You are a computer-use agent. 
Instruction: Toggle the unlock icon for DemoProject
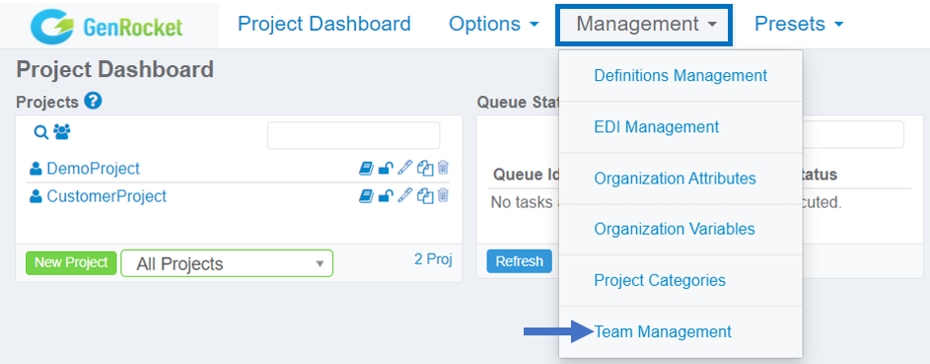tap(386, 169)
